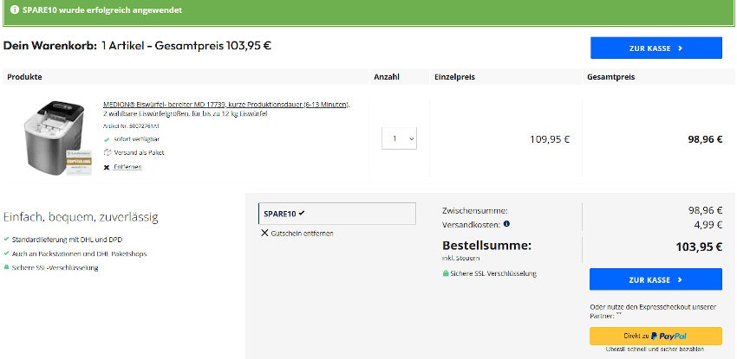Click the ice maker product thumbnail
737x359 pixels.
pos(56,137)
